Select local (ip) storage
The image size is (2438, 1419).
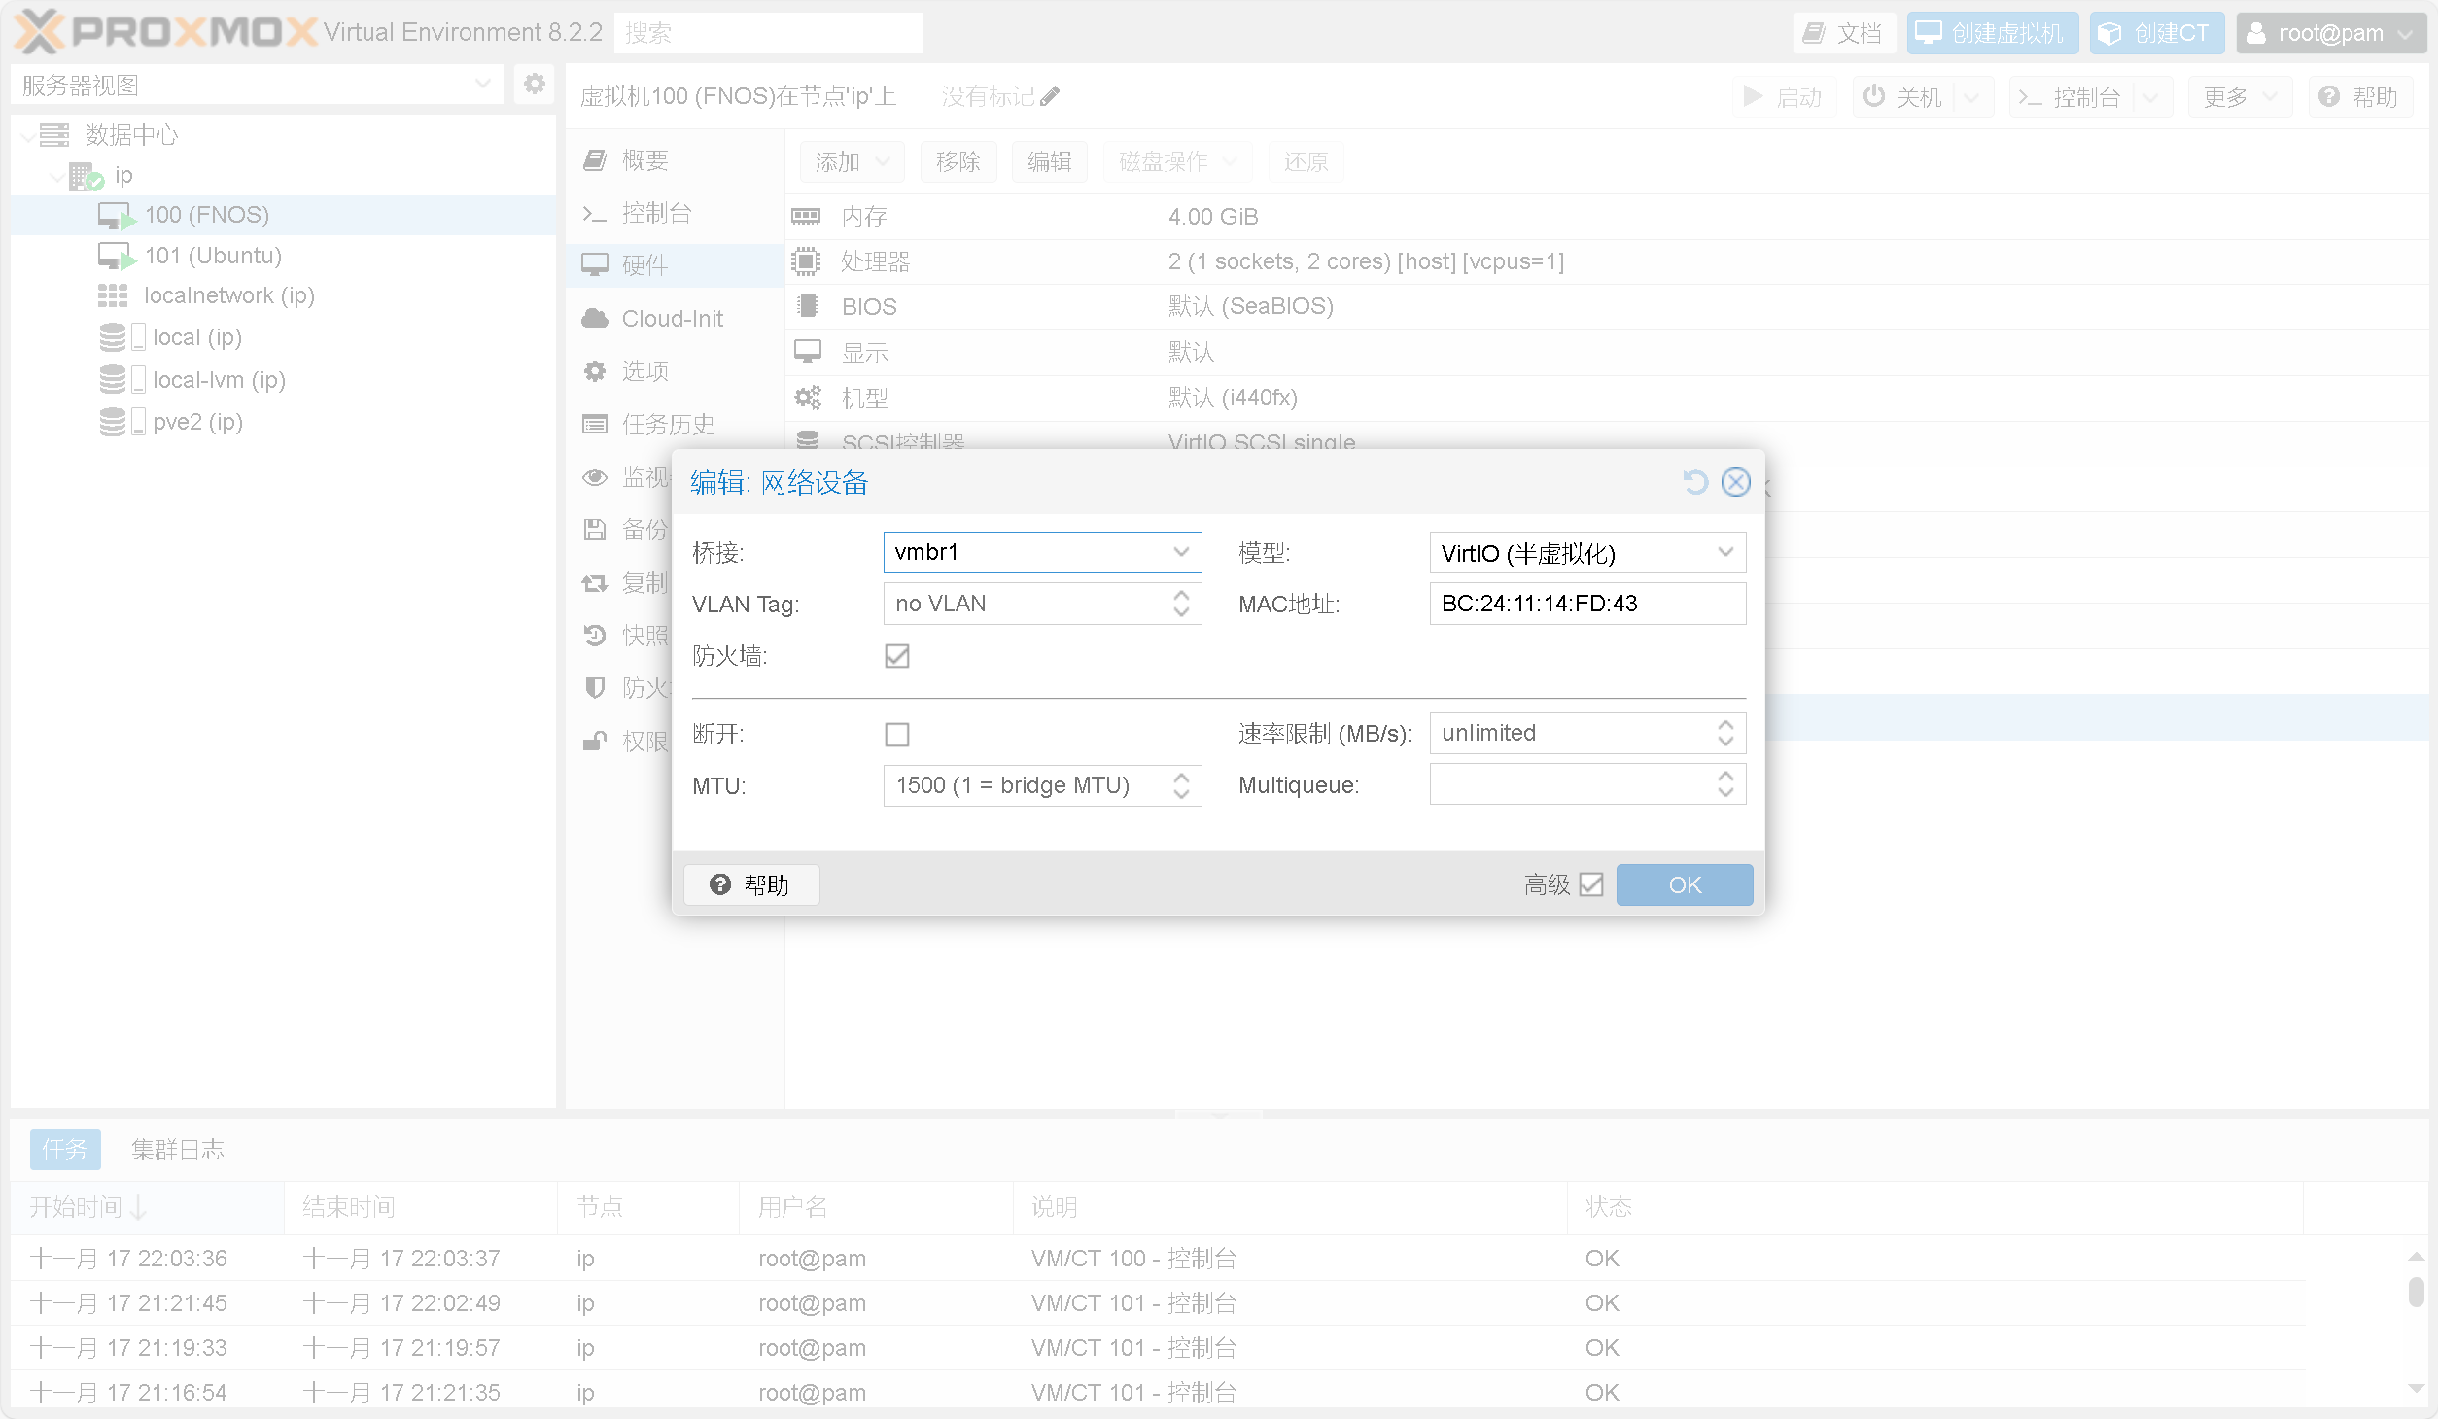(x=283, y=337)
